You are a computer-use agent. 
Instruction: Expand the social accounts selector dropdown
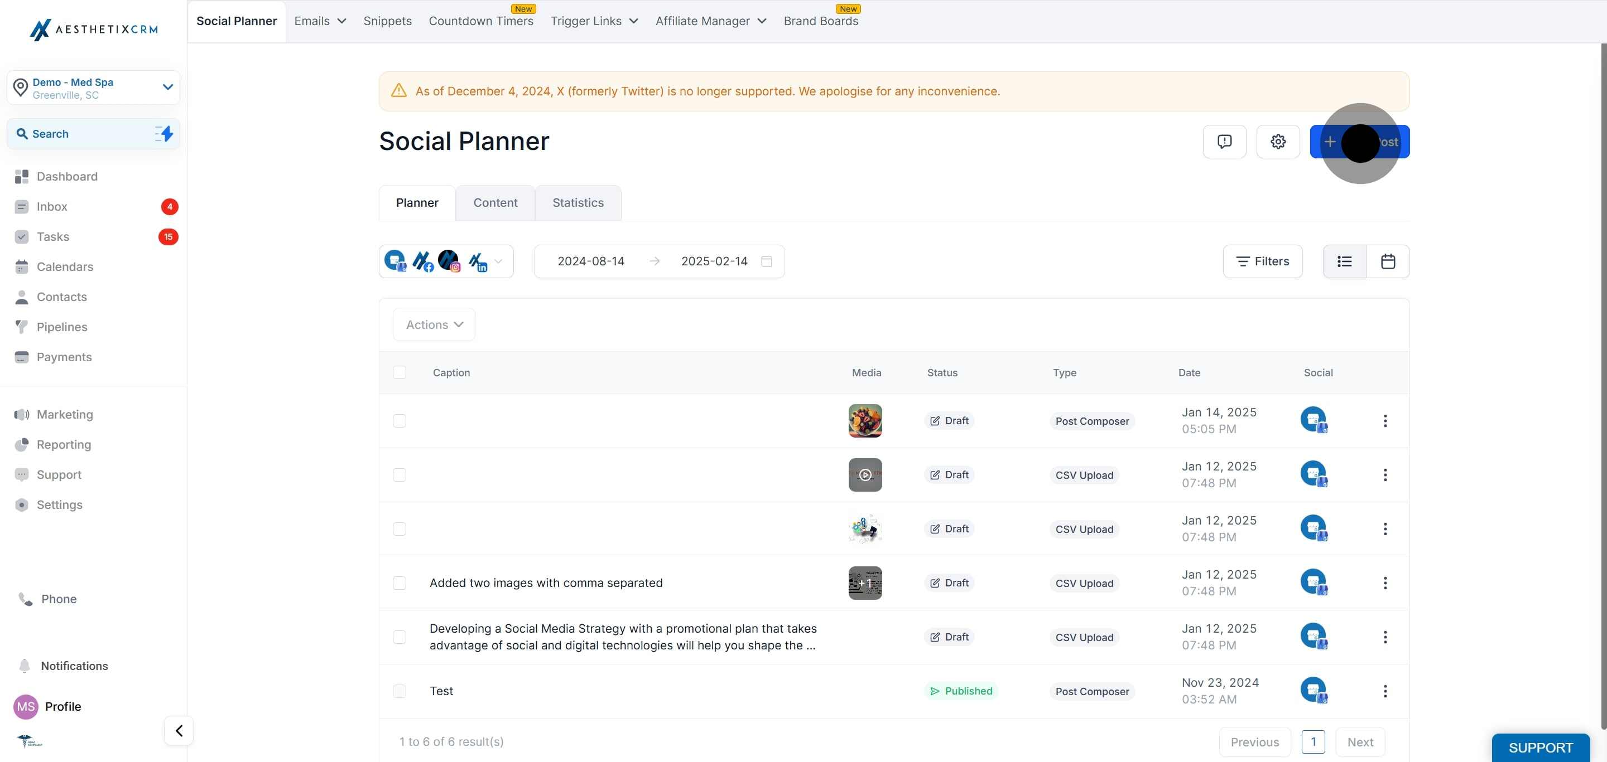point(498,261)
